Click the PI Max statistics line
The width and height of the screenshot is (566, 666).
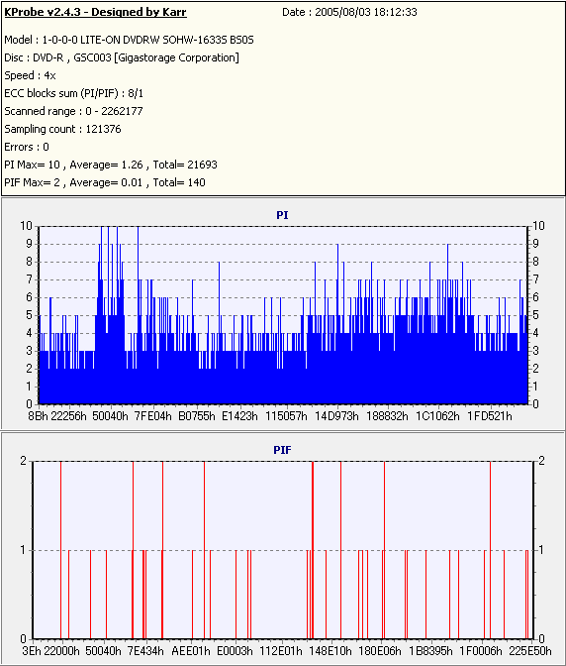coord(111,165)
